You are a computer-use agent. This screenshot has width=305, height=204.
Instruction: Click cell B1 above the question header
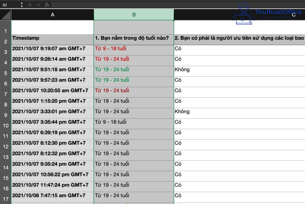[x=134, y=27]
